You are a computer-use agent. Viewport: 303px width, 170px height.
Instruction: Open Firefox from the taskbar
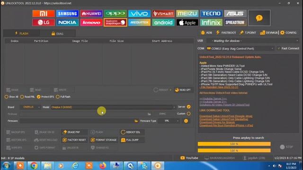[x=103, y=166]
